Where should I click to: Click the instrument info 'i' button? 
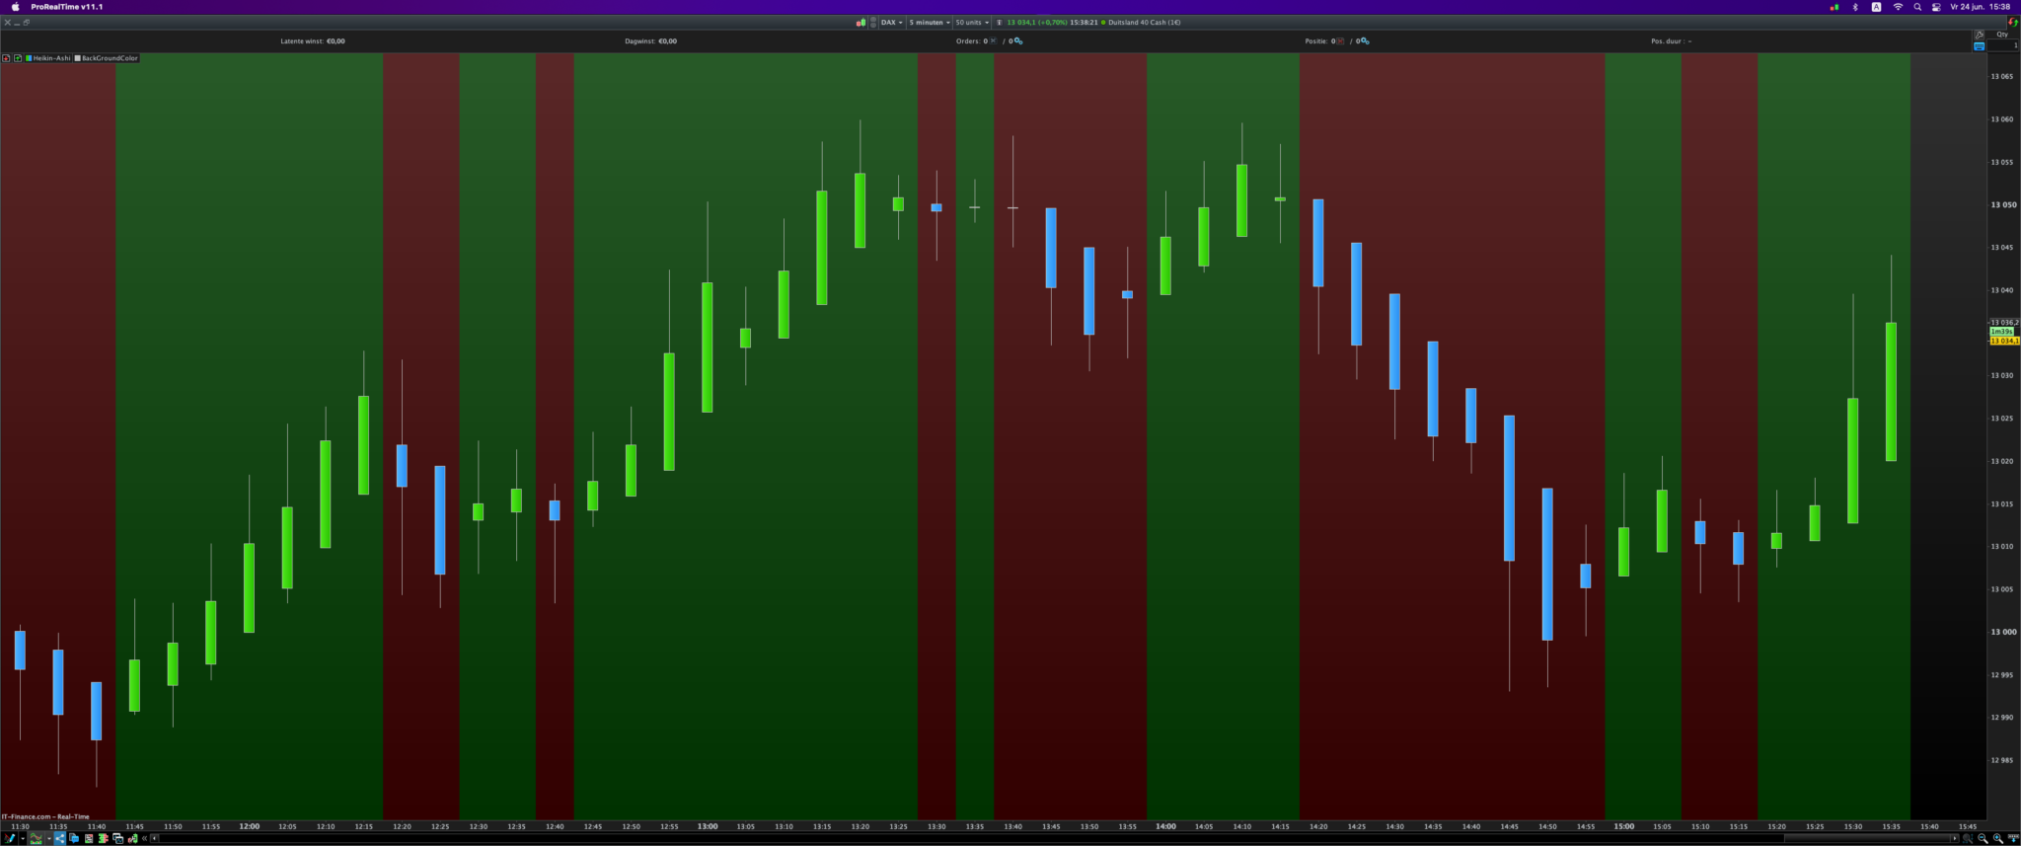[x=999, y=22]
